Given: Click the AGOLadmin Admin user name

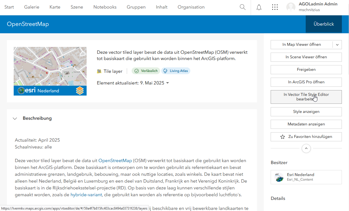Looking at the screenshot, I should tap(318, 4).
